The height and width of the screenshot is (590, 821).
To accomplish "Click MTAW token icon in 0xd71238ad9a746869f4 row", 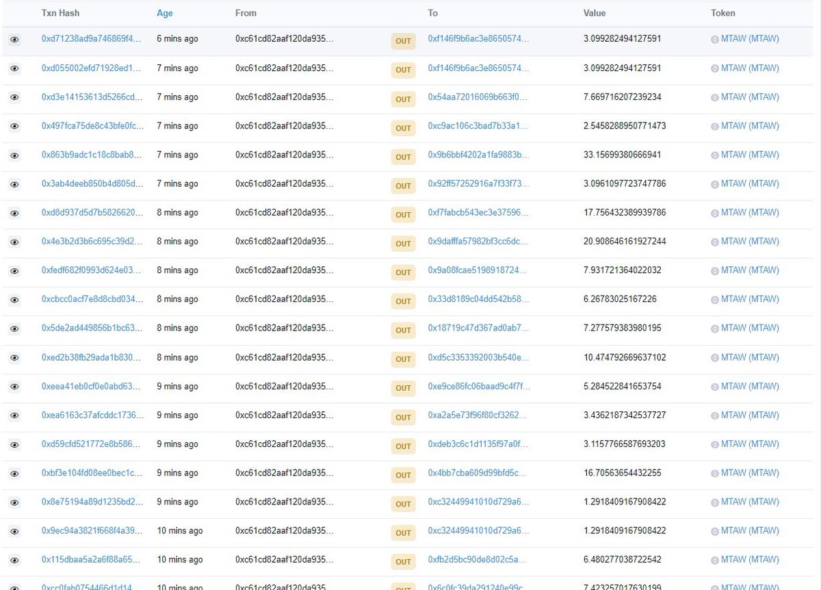I will (715, 40).
